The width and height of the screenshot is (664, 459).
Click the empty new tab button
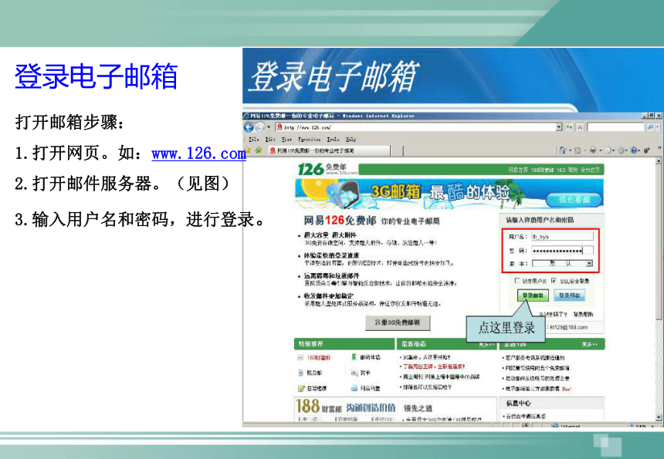[397, 150]
